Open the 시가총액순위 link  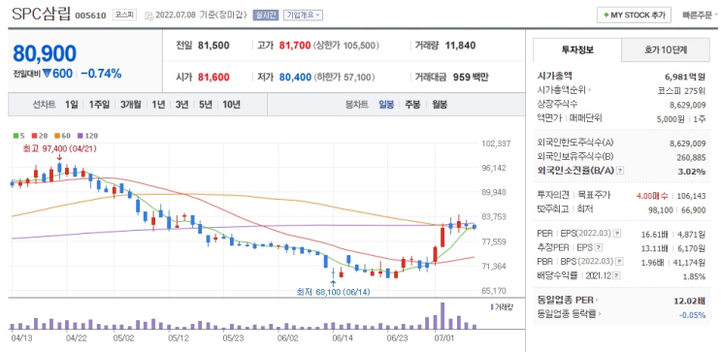click(562, 90)
